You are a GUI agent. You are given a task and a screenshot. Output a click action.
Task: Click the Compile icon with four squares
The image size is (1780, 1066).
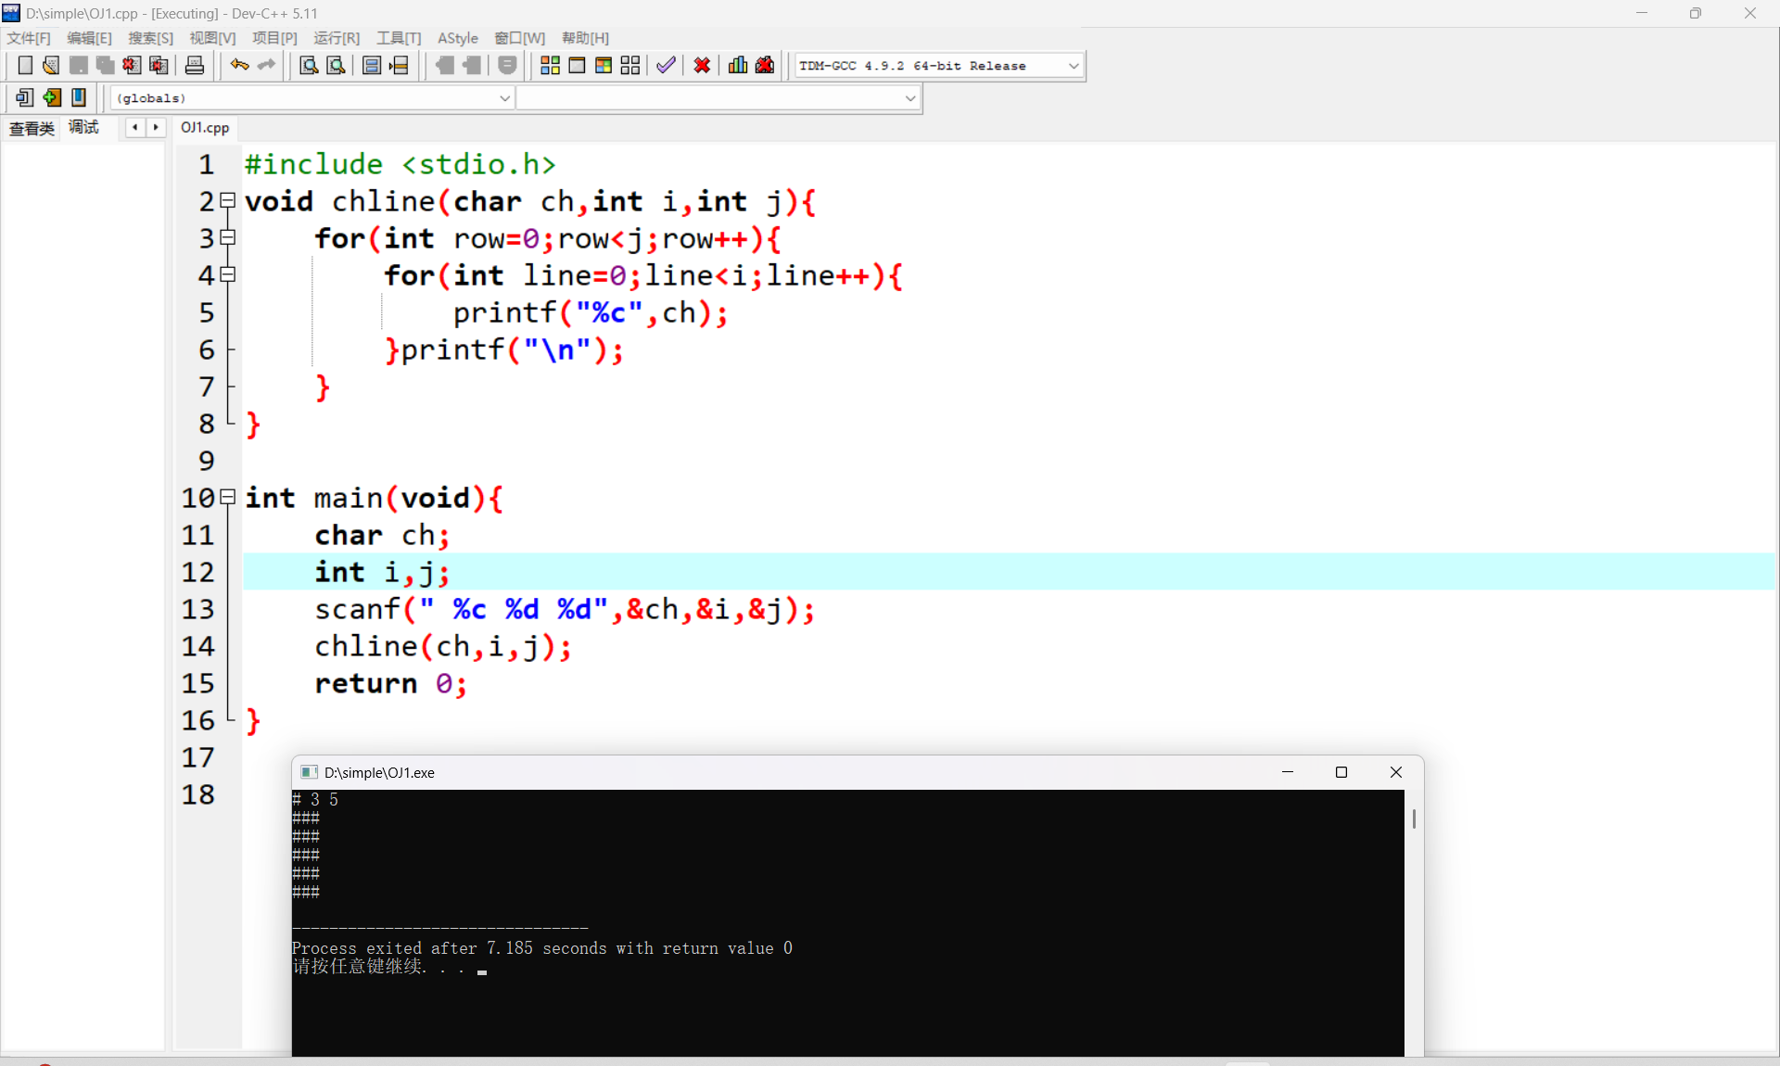pos(550,65)
